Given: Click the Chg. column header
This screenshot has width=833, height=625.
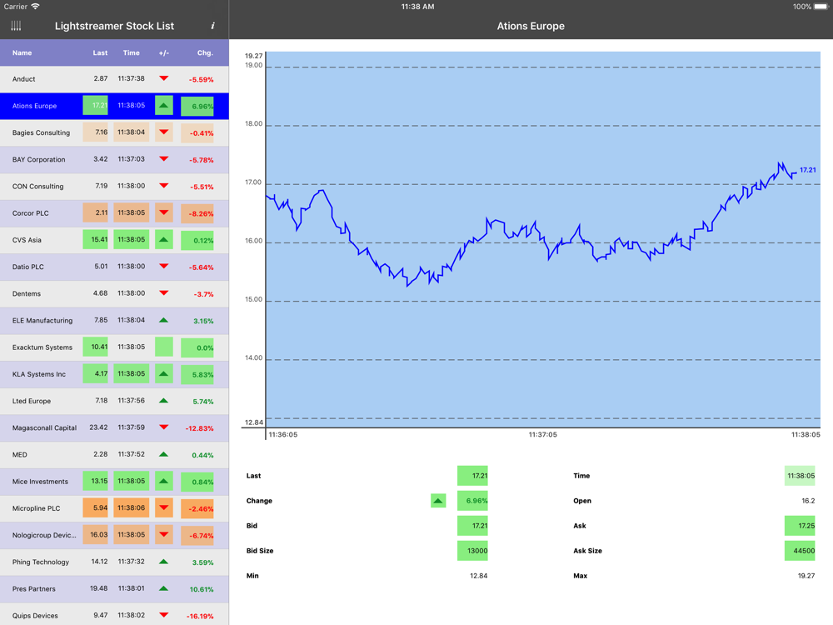Looking at the screenshot, I should click(205, 52).
